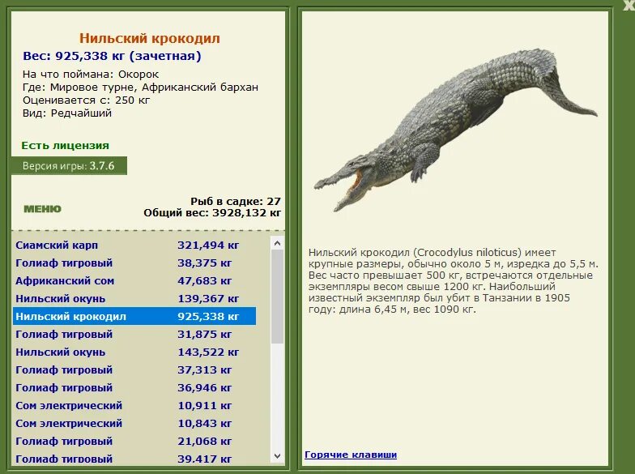635x474 pixels.
Task: Click the Вес: 925,338 кг (зачетная) line
Action: pyautogui.click(x=112, y=56)
